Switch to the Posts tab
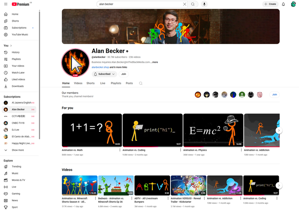299x211 pixels. tap(129, 83)
